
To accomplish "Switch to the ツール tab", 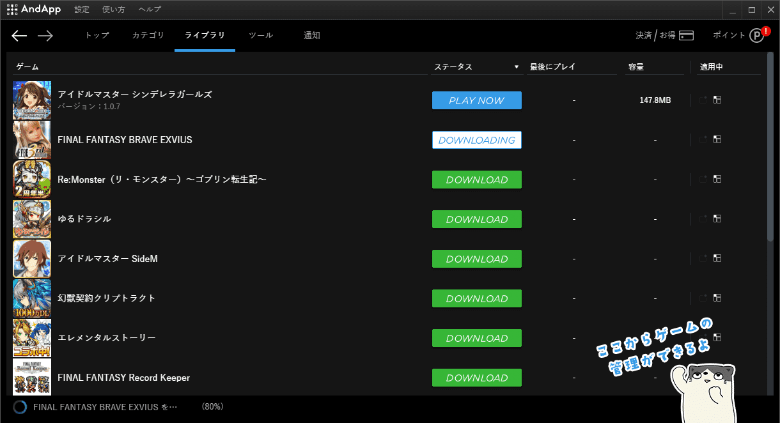I will pos(261,36).
